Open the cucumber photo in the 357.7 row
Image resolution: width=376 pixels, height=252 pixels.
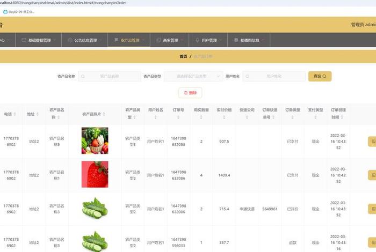[95, 241]
